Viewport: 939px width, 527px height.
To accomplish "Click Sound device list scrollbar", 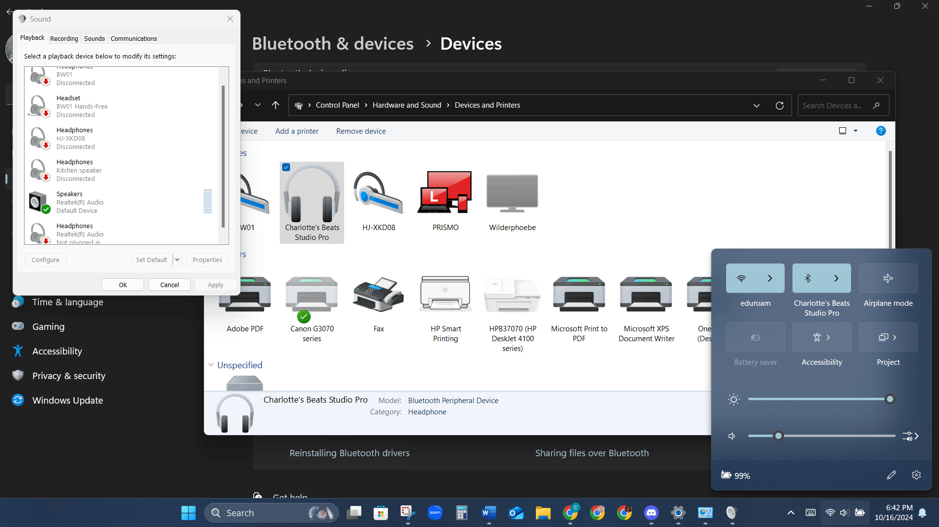I will tap(223, 156).
